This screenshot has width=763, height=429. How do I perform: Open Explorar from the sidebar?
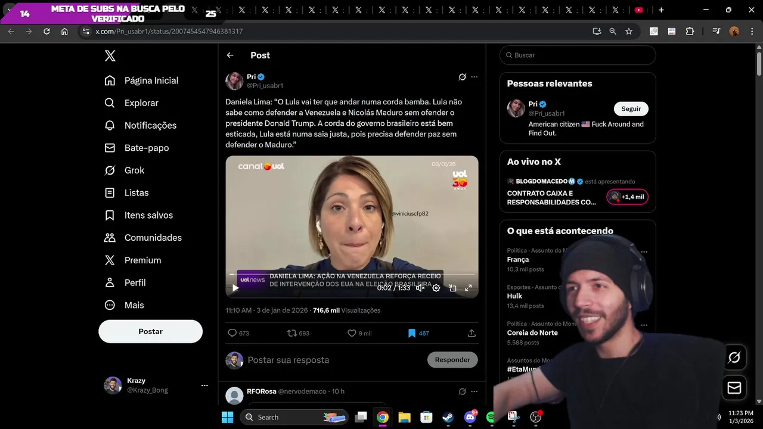click(x=131, y=103)
